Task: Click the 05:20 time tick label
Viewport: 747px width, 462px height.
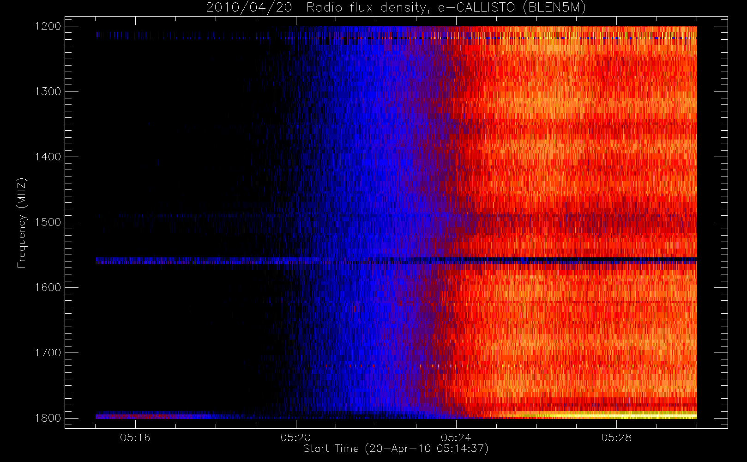Action: pyautogui.click(x=295, y=438)
